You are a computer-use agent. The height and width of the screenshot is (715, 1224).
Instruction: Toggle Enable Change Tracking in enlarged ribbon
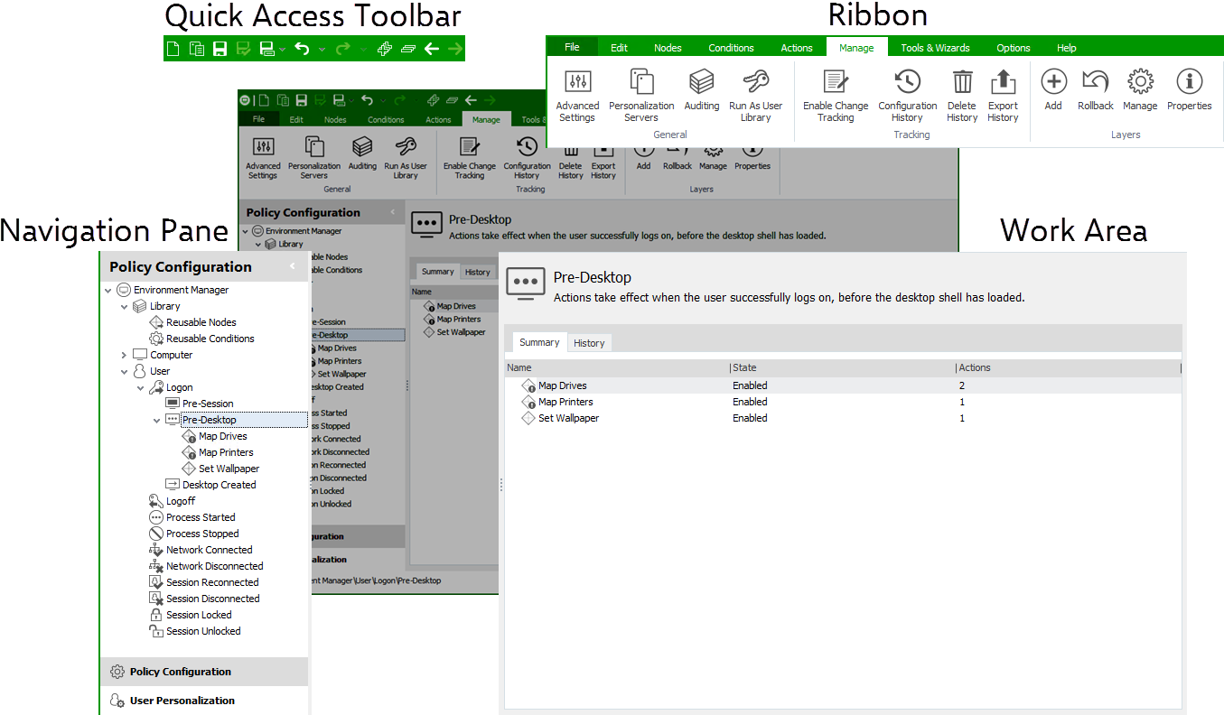click(836, 96)
